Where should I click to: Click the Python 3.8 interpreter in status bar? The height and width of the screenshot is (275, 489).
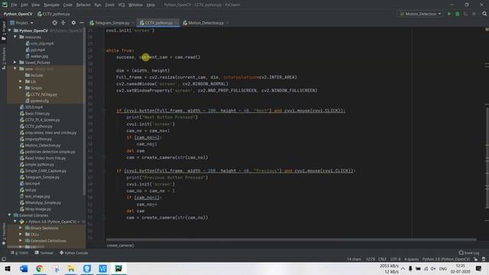coord(446,259)
